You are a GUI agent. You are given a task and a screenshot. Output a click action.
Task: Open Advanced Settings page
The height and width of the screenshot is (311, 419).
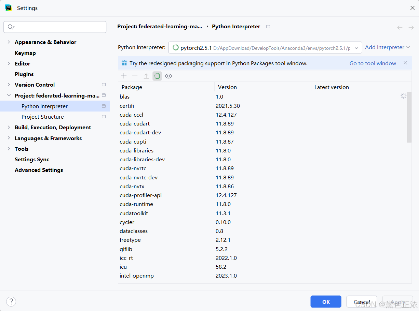click(39, 170)
